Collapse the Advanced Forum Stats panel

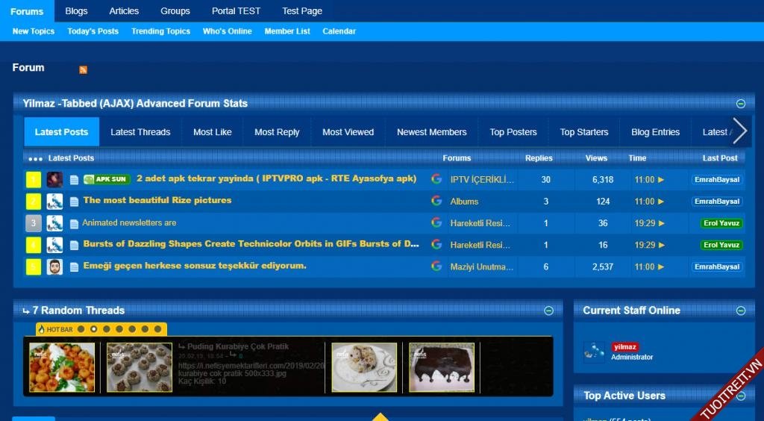point(740,104)
